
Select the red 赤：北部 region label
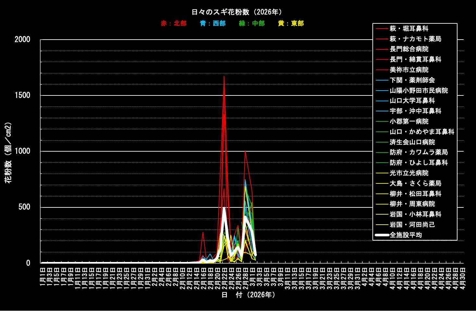coord(174,23)
